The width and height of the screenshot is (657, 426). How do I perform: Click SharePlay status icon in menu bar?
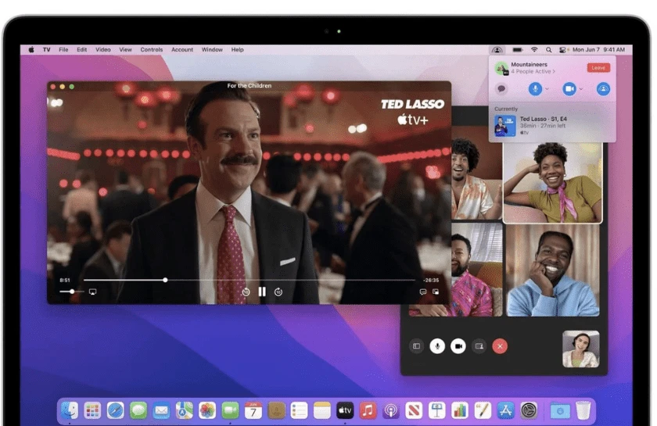click(497, 49)
